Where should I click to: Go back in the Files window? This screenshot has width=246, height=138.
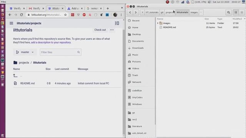click(x=130, y=12)
